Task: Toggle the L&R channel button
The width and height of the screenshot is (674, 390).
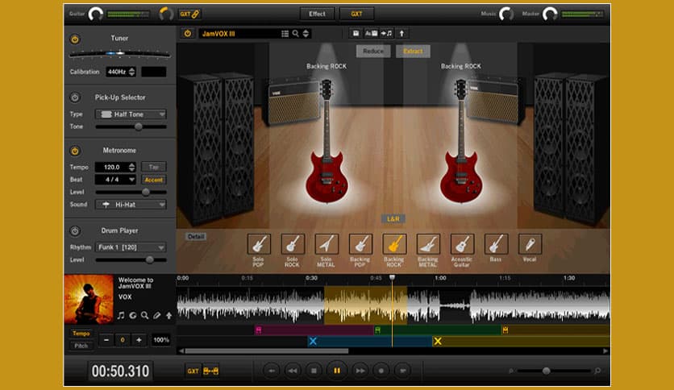Action: coord(393,219)
